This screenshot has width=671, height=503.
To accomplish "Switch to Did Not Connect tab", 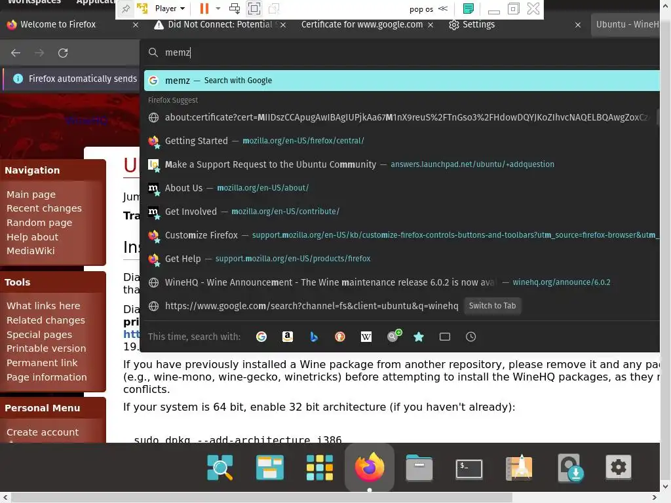I will [x=220, y=24].
